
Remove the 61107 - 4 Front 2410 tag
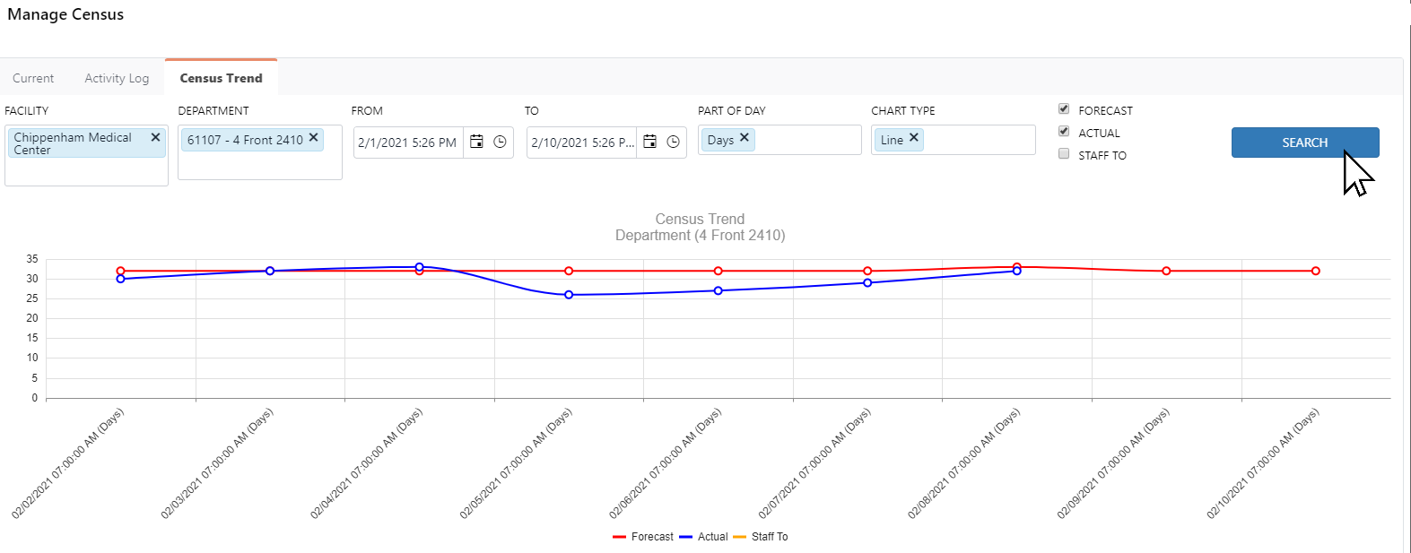pyautogui.click(x=313, y=138)
